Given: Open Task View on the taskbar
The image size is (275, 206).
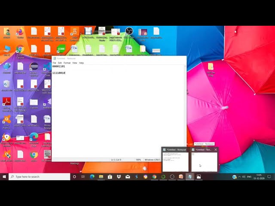Looking at the screenshot, I should point(83,177).
